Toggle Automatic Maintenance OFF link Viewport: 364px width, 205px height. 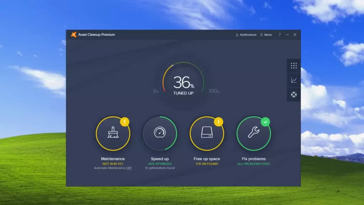[x=129, y=168]
